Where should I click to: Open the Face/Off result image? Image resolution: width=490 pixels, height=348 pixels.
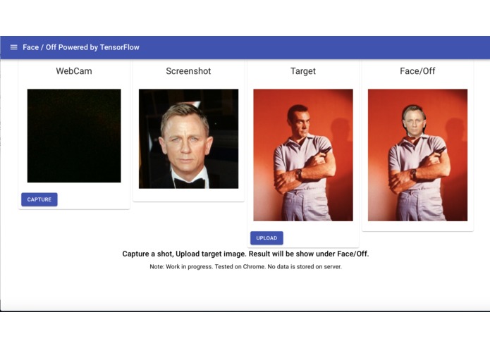click(x=417, y=155)
